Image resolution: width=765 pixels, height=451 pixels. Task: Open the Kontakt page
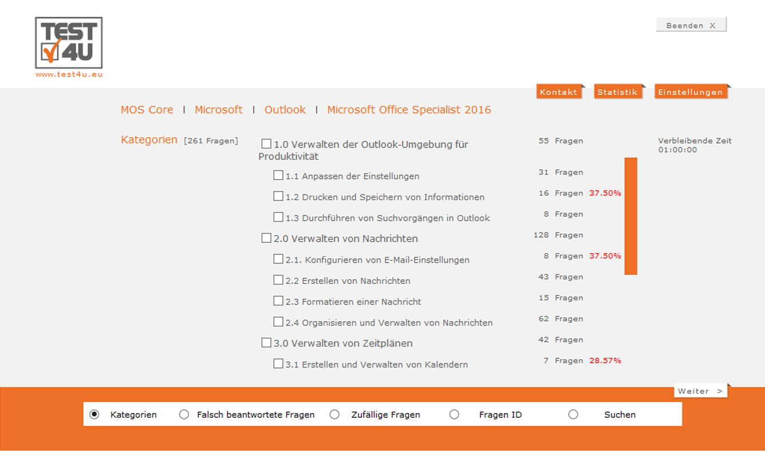click(559, 92)
